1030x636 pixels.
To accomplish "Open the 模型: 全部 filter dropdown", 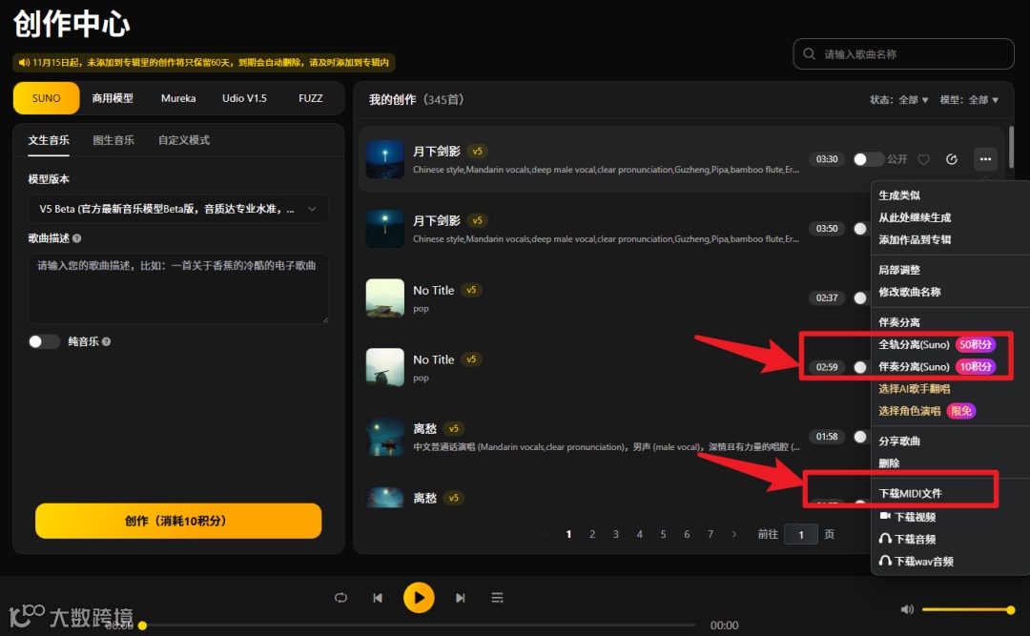I will point(969,100).
